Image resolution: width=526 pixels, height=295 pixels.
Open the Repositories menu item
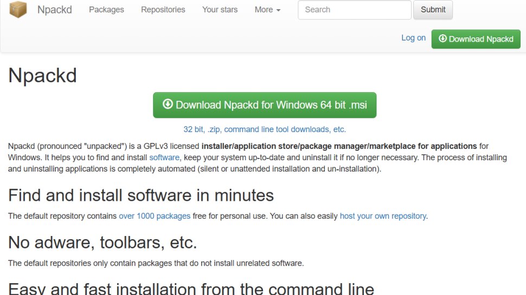[163, 10]
